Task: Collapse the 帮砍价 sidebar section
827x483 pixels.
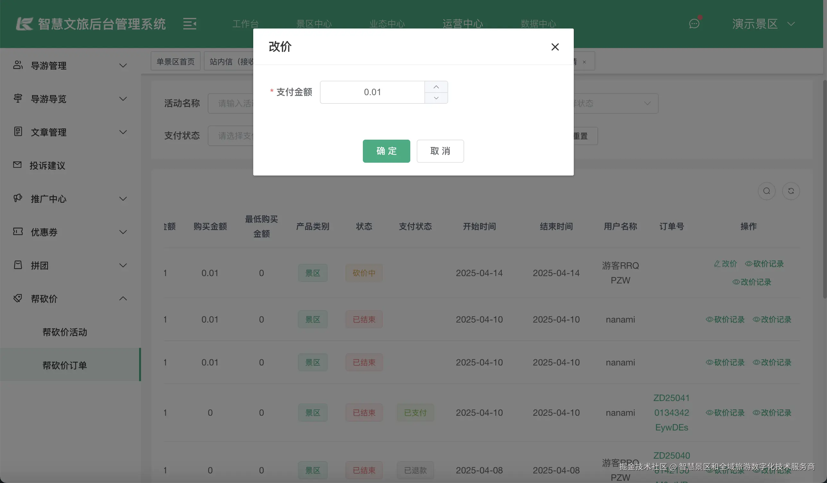Action: pyautogui.click(x=123, y=299)
